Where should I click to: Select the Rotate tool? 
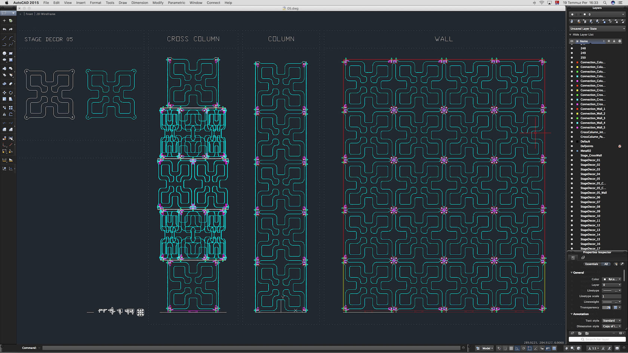point(11,93)
